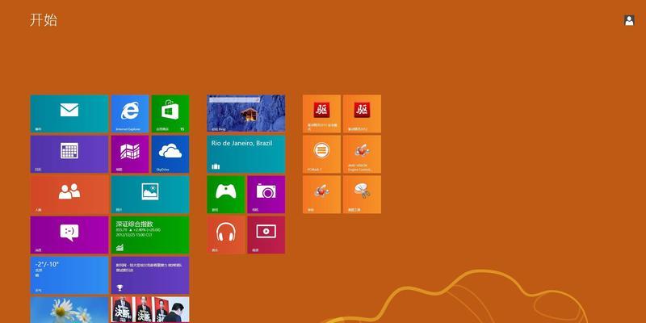This screenshot has height=323, width=646.
Task: Open the Snipping Tool scissors tile
Action: click(362, 195)
